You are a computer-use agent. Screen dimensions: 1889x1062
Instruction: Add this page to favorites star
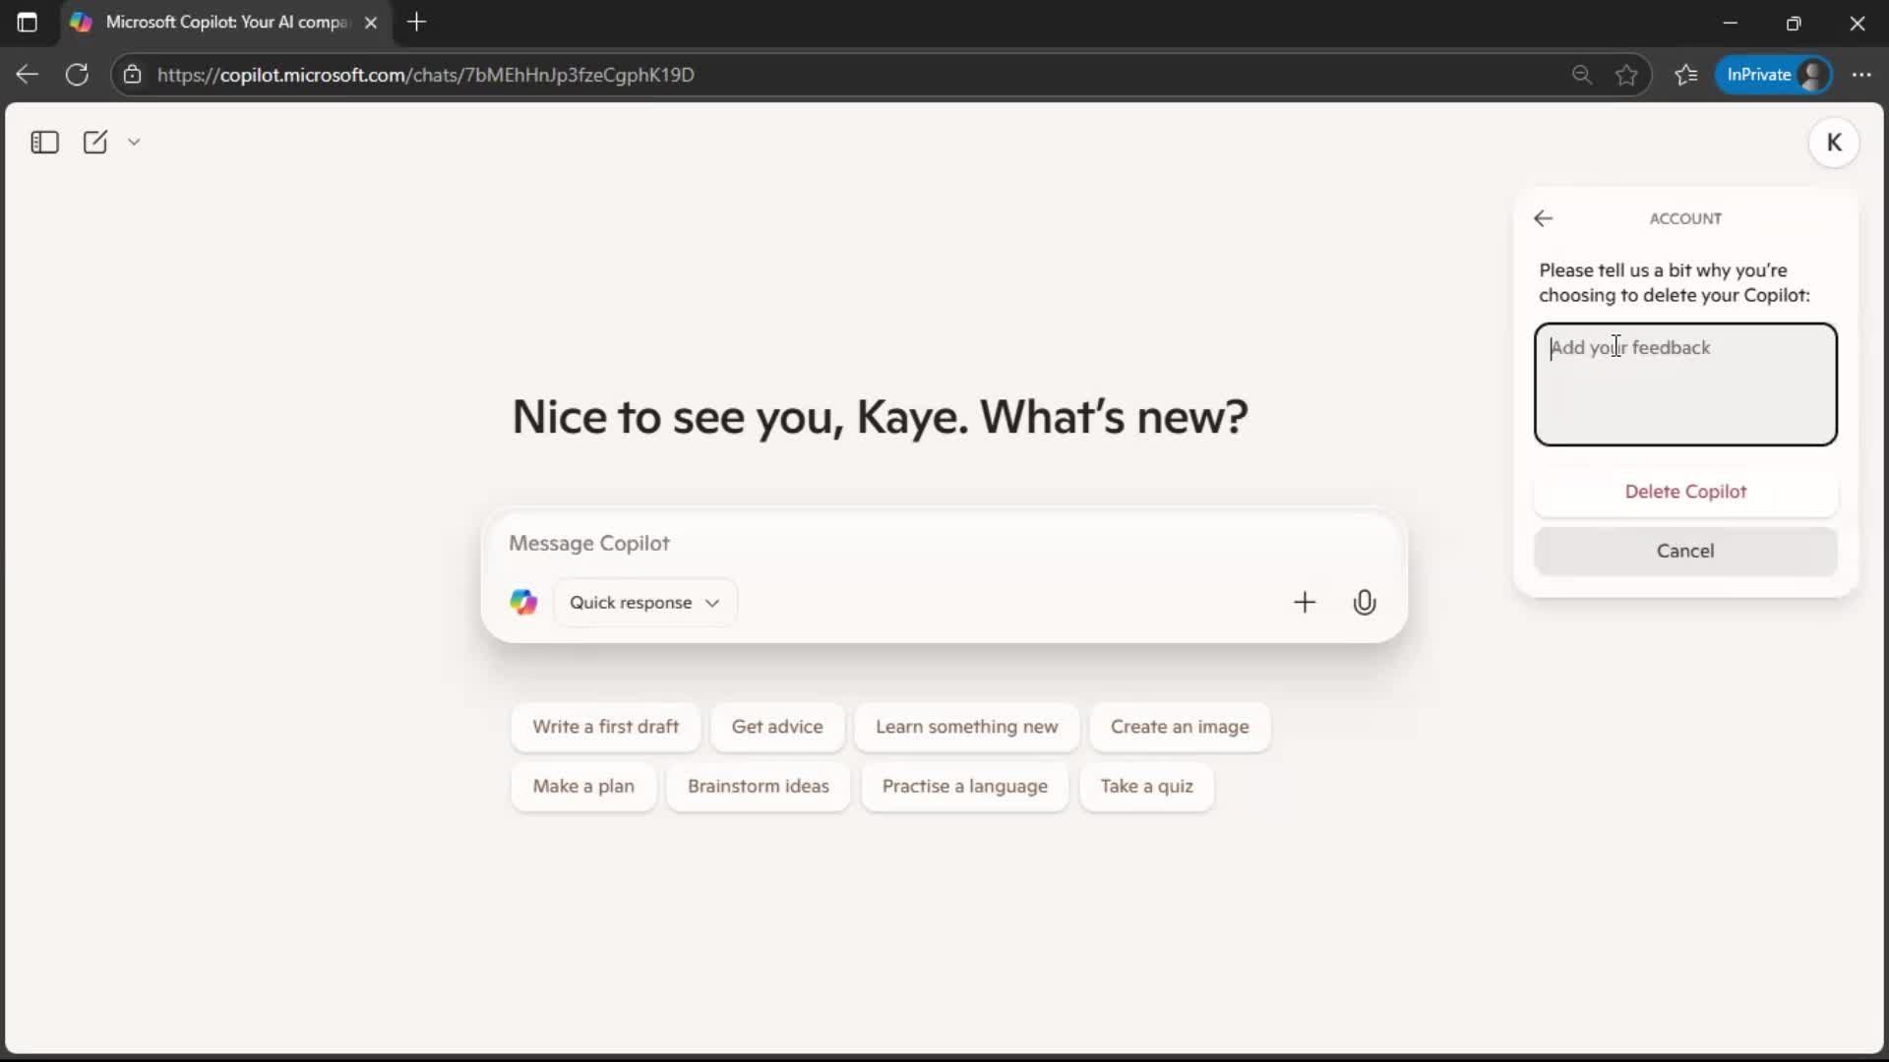[x=1626, y=75]
